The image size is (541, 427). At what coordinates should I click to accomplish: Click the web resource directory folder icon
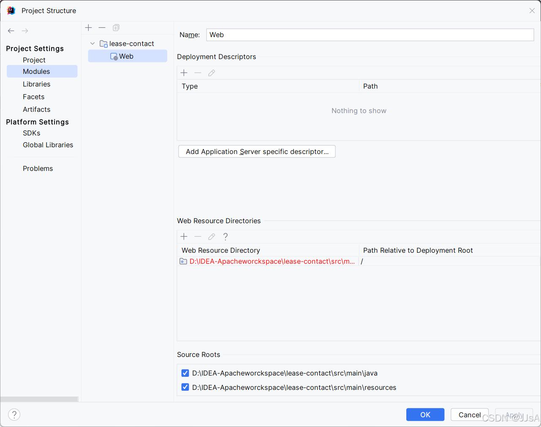pyautogui.click(x=183, y=262)
